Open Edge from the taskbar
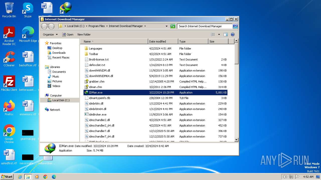 54,177
